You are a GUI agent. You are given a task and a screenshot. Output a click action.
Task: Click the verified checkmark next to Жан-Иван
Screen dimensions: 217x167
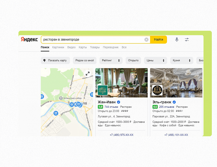(118, 102)
